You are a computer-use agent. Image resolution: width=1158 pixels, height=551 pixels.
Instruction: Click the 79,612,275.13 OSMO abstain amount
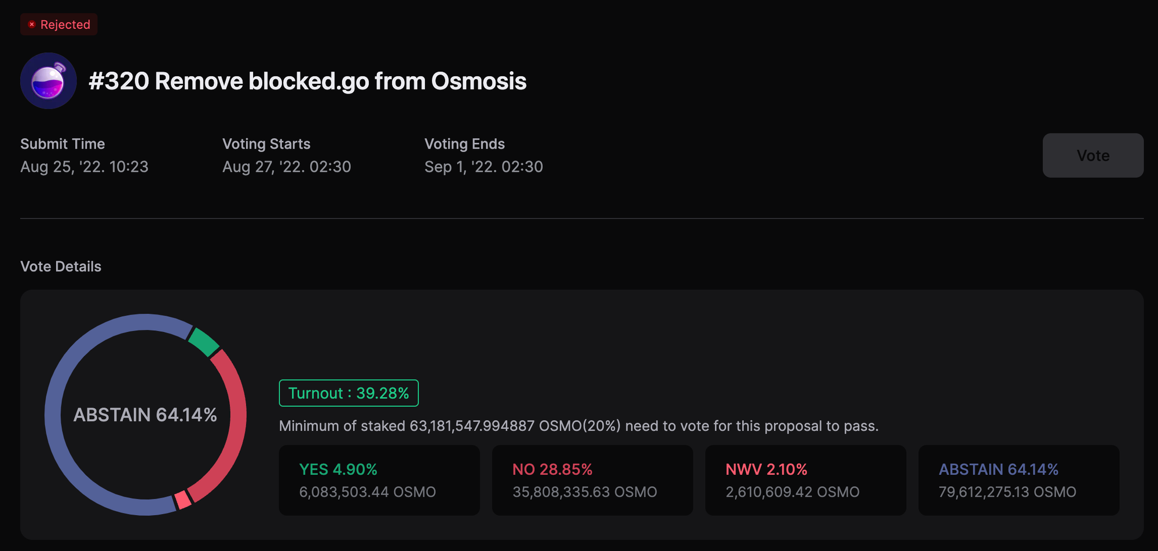pos(1007,492)
